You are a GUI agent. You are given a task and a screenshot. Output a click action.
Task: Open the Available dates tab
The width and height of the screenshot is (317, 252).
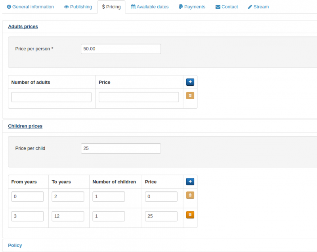(149, 7)
